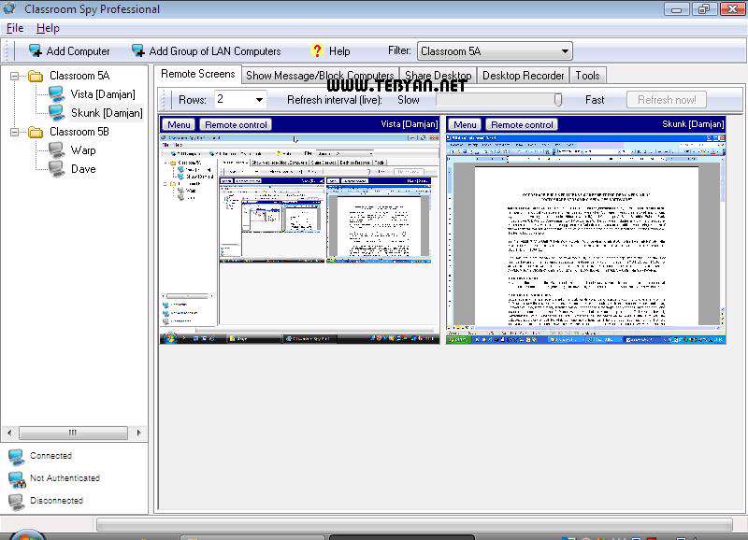Click the Skunk [Damjan] screen thumbnail
The image size is (748, 540).
click(x=584, y=238)
